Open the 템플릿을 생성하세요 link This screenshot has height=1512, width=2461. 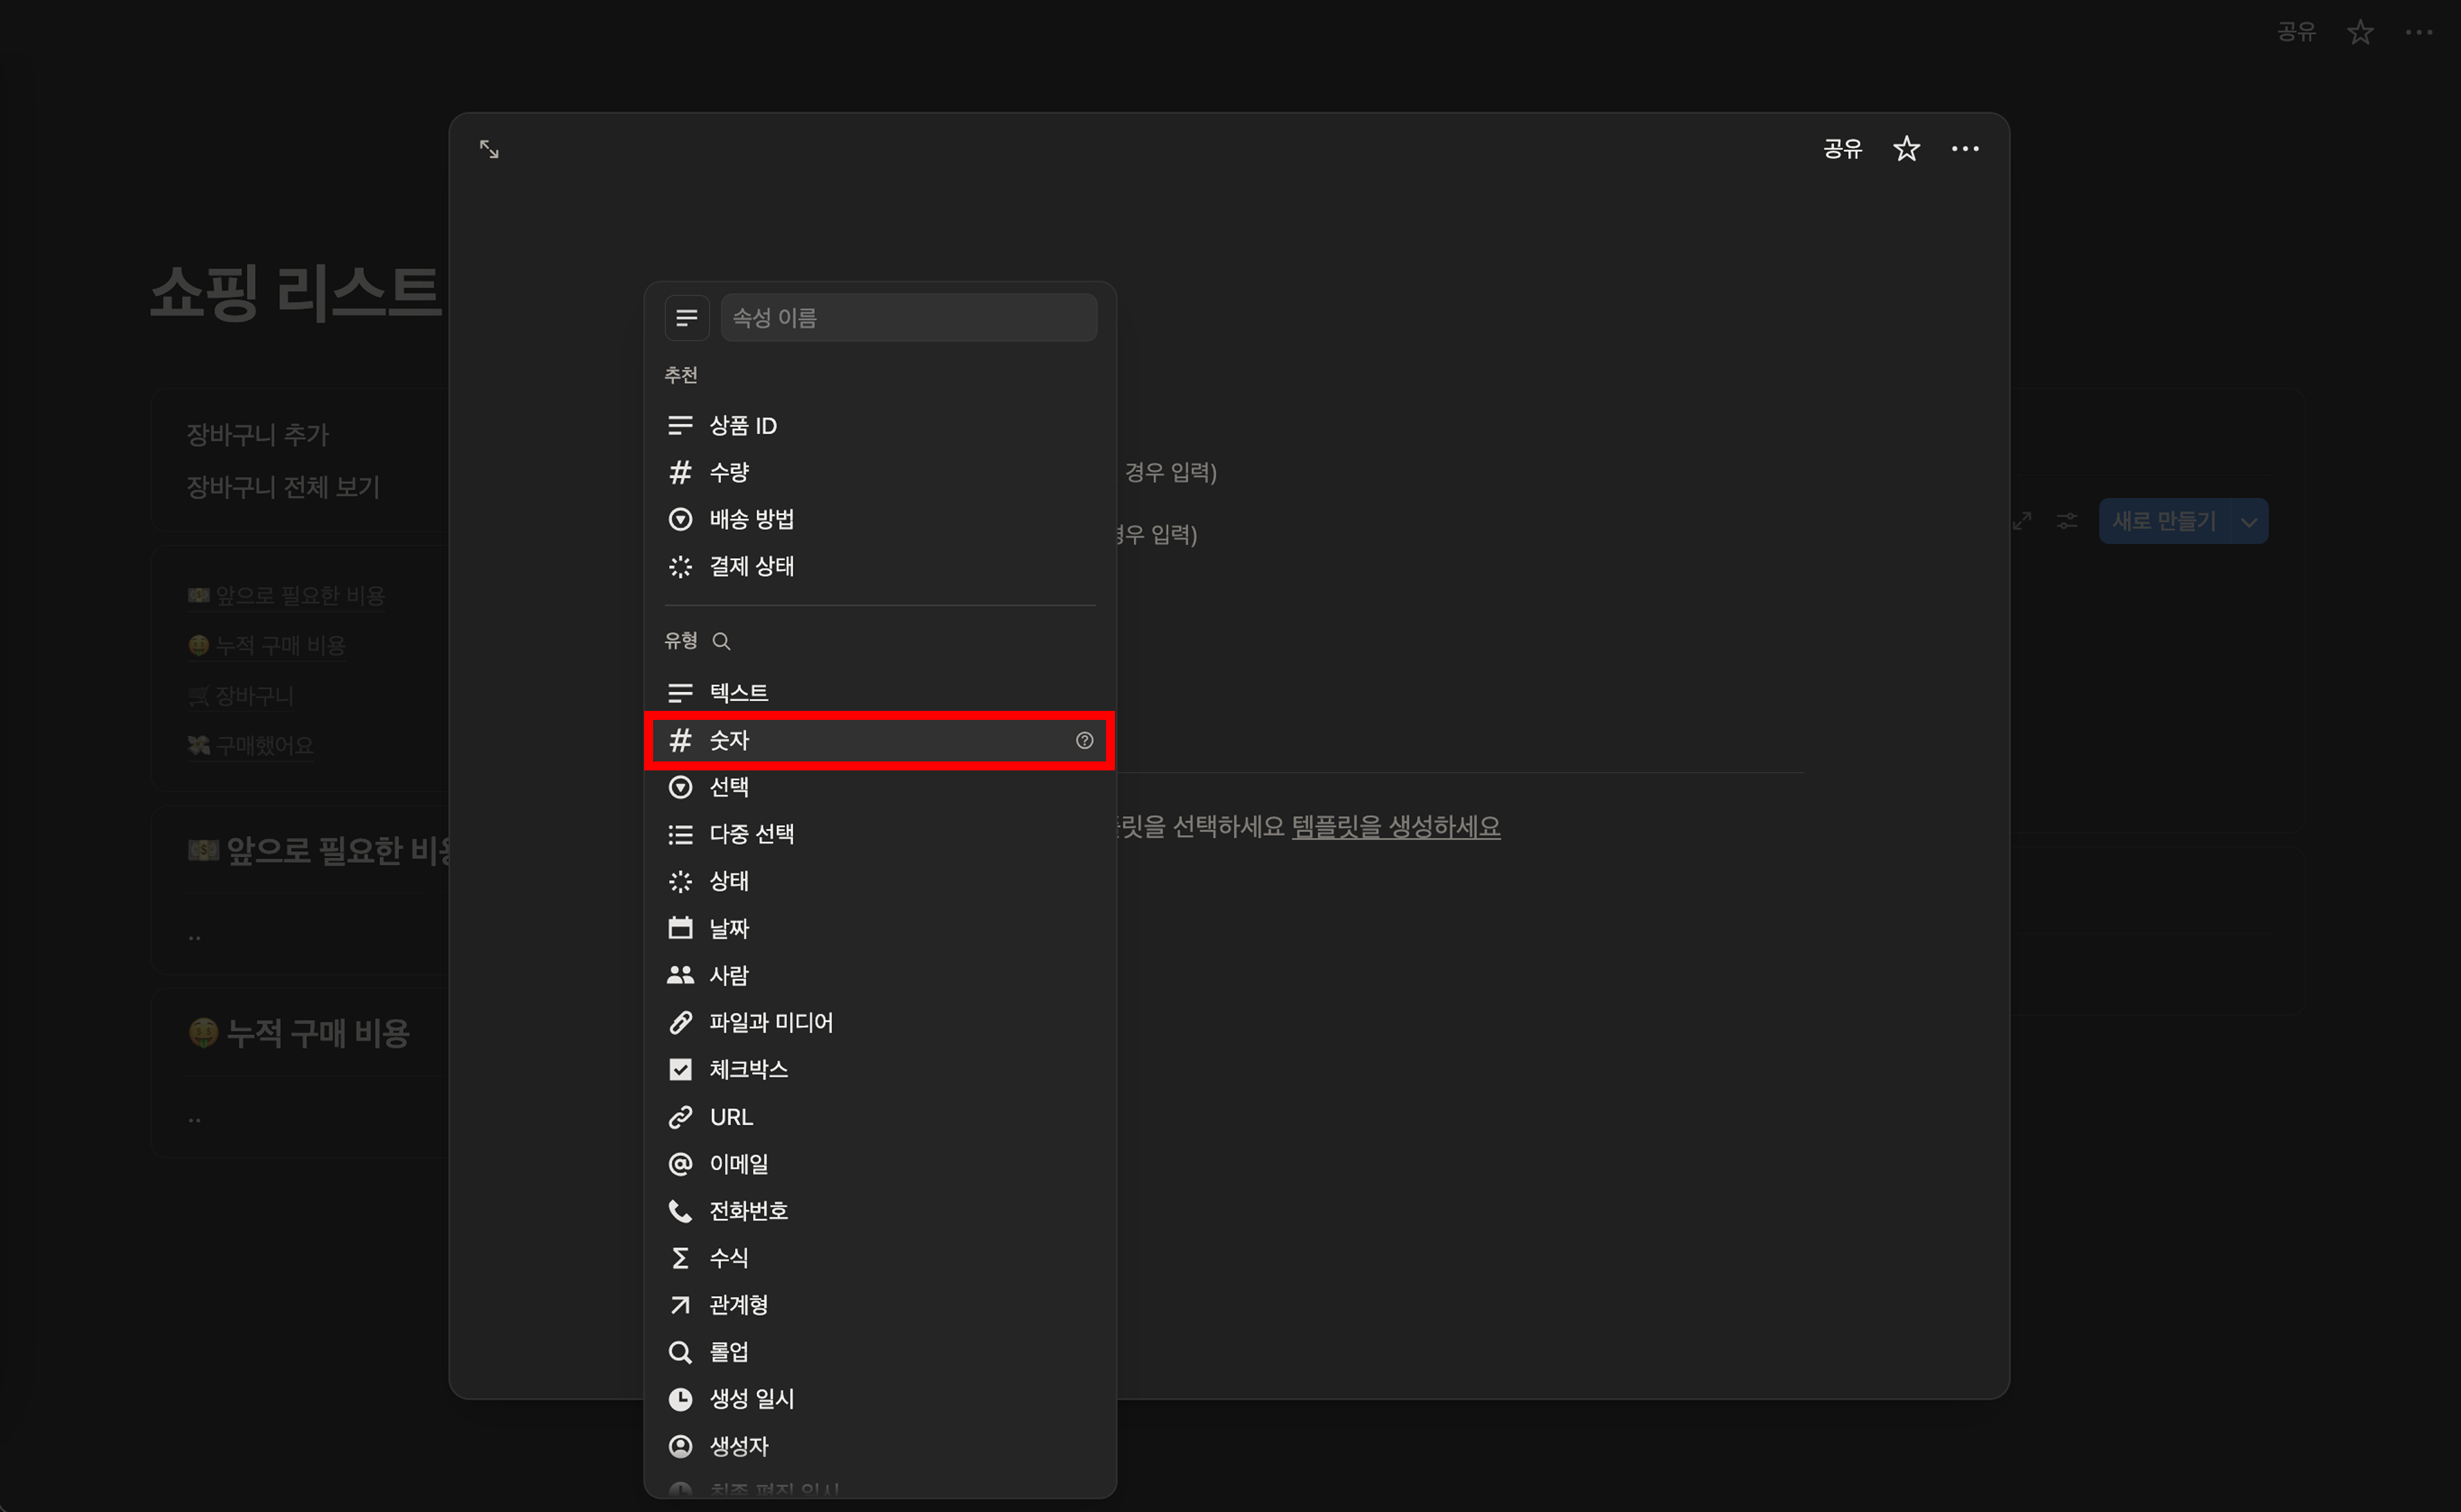click(x=1395, y=827)
